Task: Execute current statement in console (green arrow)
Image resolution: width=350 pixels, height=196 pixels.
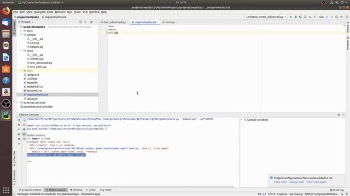Action: pos(19,130)
